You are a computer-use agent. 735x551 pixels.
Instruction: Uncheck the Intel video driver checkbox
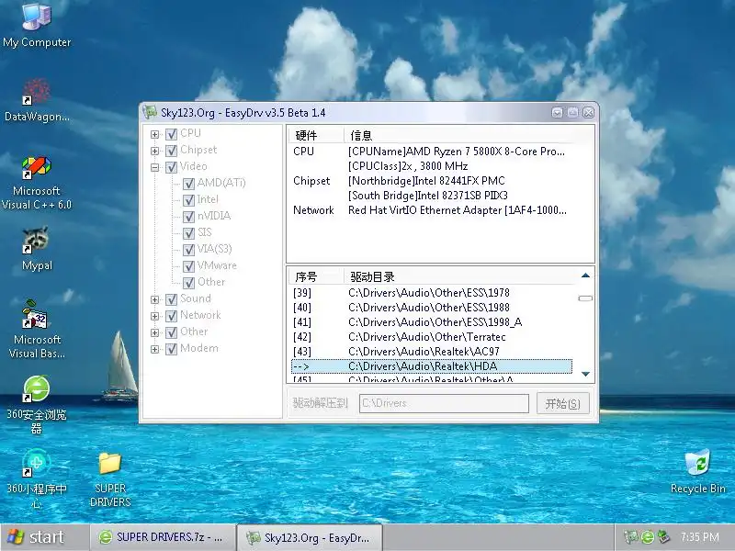188,200
